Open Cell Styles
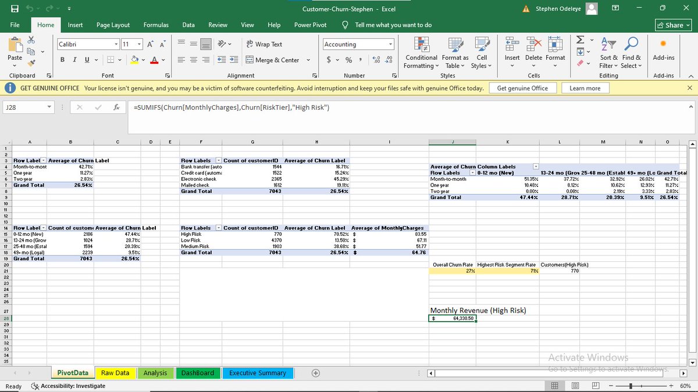The width and height of the screenshot is (698, 392). pyautogui.click(x=482, y=52)
